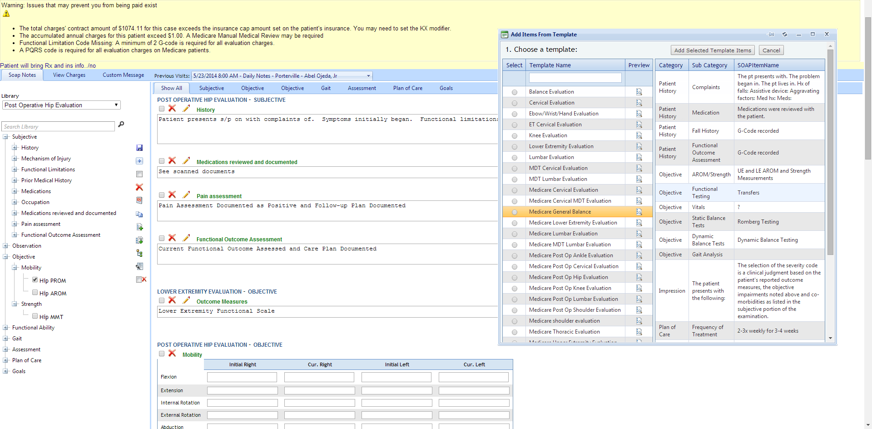Click Add Selected Template Items button
The image size is (872, 429).
713,50
